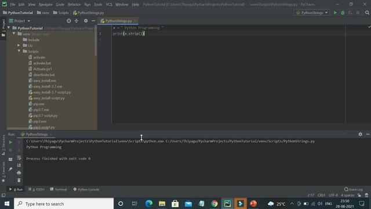Collapse all in Project panel toolbar
The width and height of the screenshot is (371, 209).
coord(76,21)
